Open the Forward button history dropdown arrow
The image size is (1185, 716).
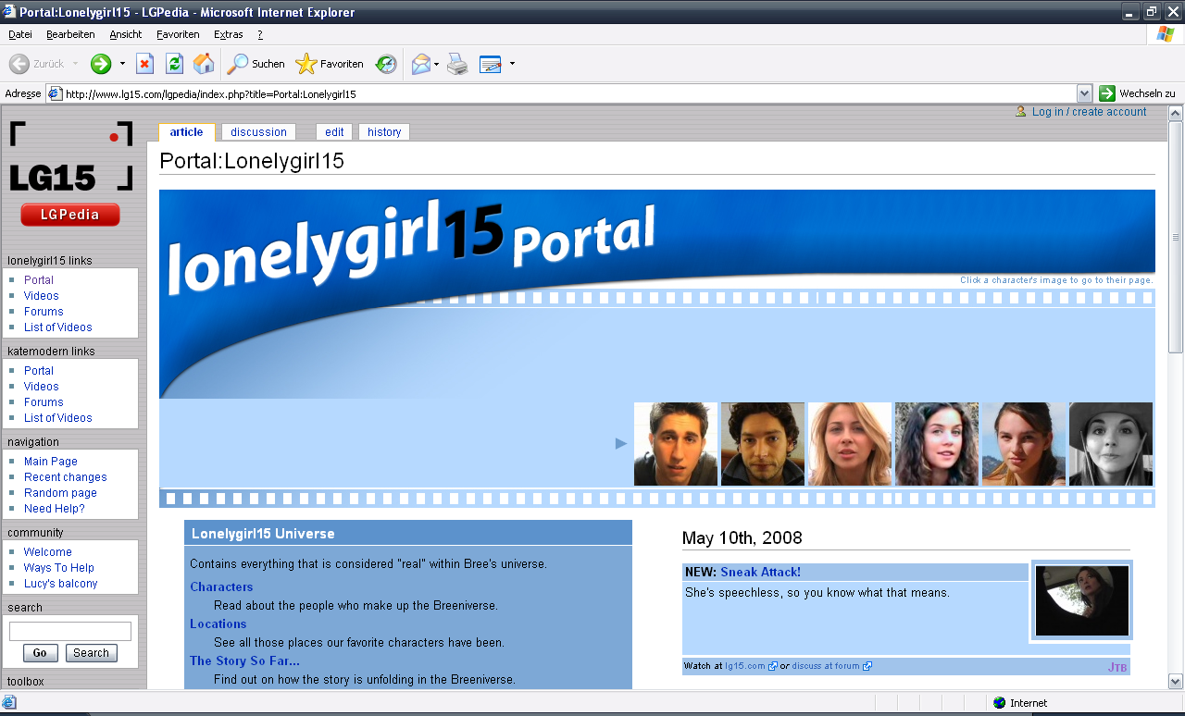[x=122, y=64]
